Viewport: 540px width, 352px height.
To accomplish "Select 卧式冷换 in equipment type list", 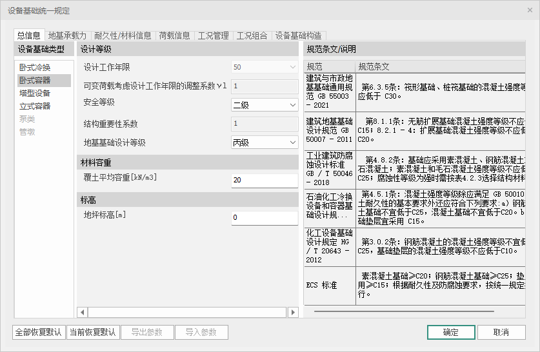I will [x=35, y=68].
